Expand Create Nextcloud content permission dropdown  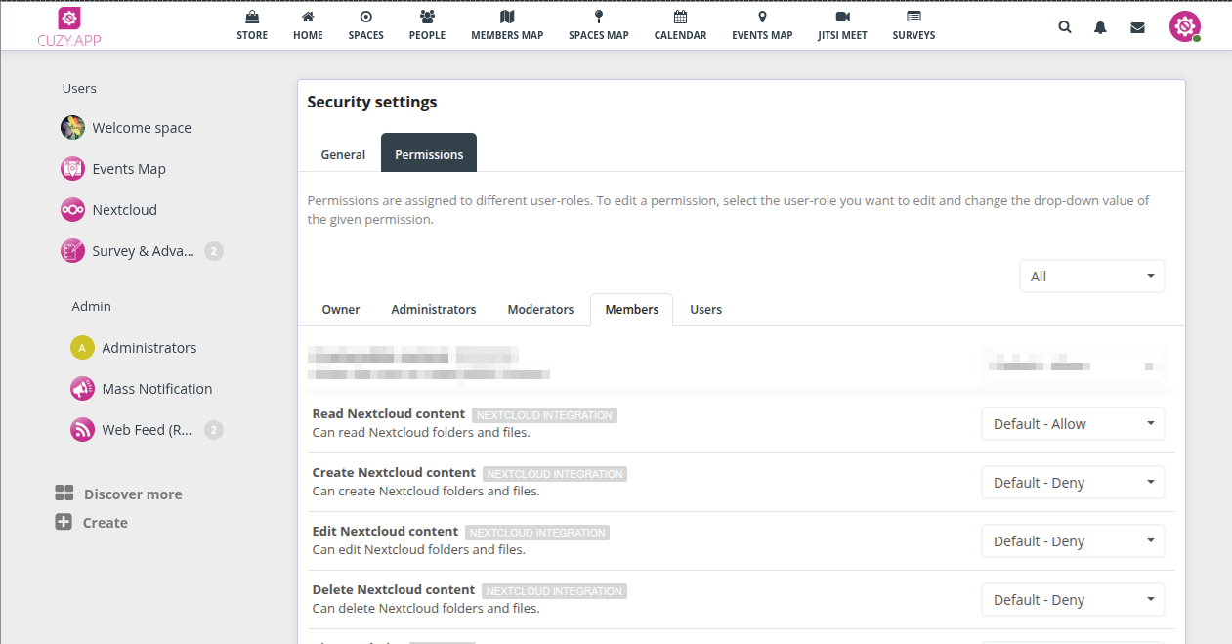click(1073, 483)
